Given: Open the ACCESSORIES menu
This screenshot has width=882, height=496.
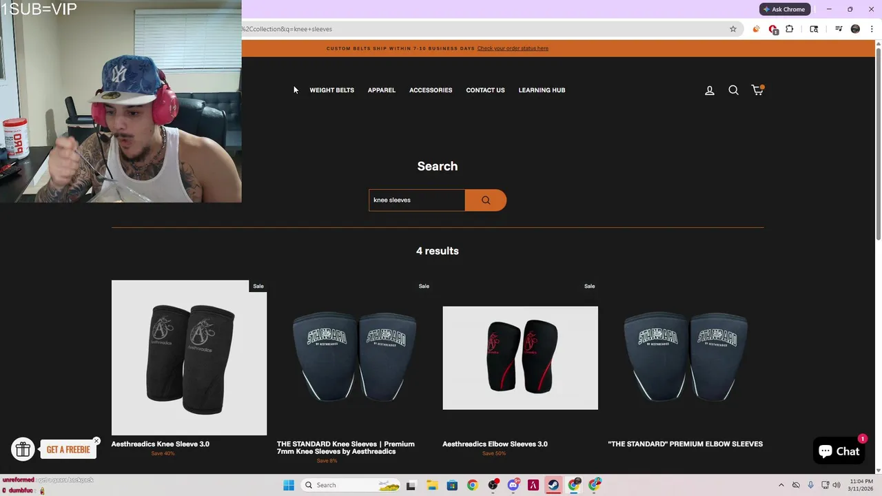Looking at the screenshot, I should coord(431,90).
